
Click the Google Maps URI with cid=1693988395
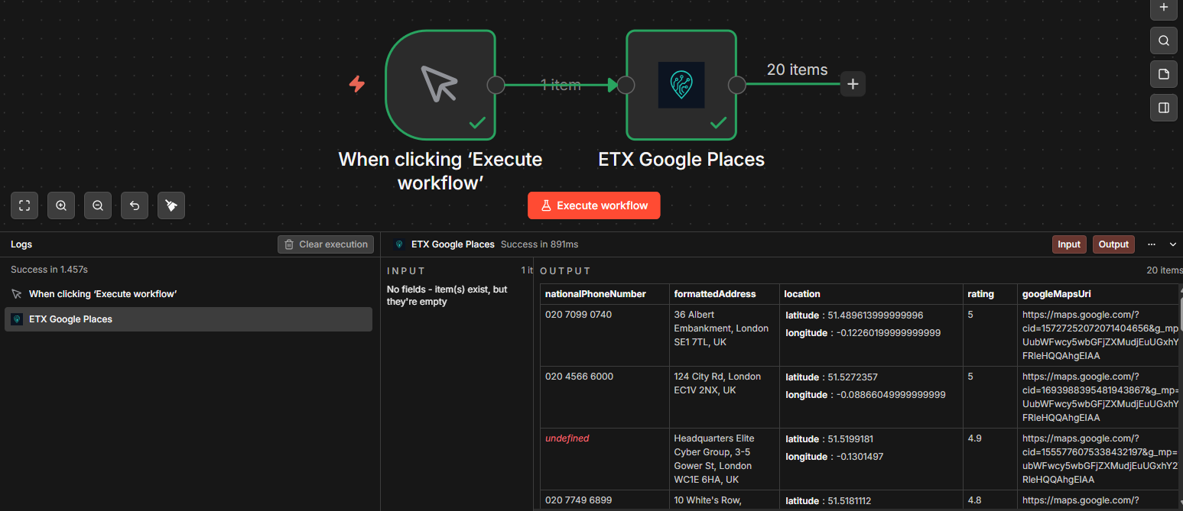1100,397
